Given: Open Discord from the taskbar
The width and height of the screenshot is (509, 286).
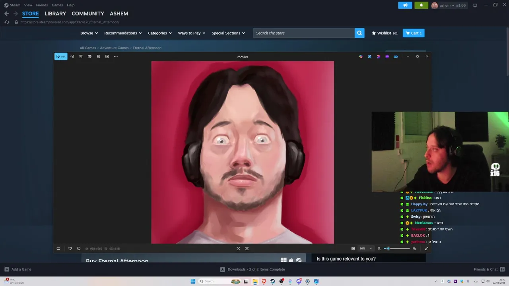Looking at the screenshot, I should click(299, 281).
